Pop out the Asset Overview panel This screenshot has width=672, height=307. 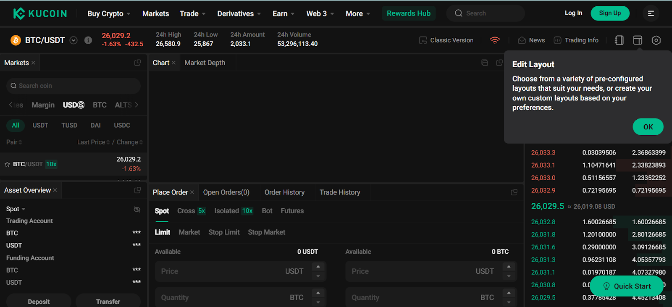tap(137, 190)
